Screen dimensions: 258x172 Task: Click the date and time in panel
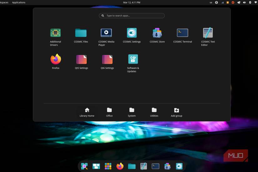[x=132, y=3]
